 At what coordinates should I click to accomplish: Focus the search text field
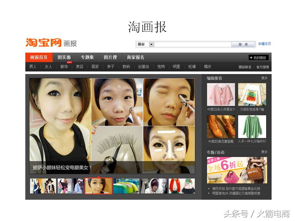coord(193,44)
